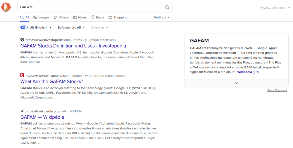Click the GAFAM search input field
Image resolution: width=293 pixels, height=148 pixels.
[91, 7]
